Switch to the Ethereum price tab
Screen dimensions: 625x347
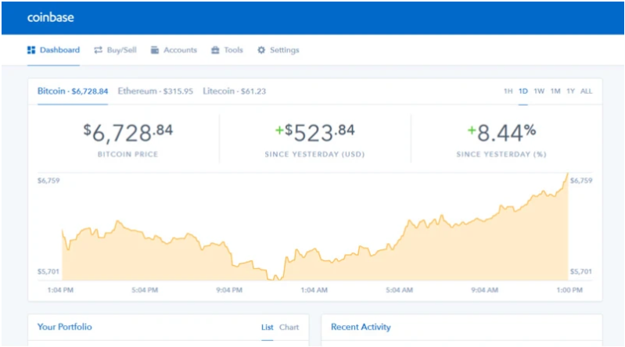coord(155,91)
